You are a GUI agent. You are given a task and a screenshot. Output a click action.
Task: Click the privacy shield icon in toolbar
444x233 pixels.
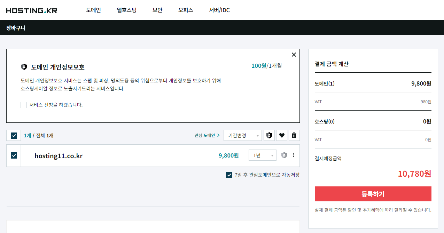(x=269, y=136)
